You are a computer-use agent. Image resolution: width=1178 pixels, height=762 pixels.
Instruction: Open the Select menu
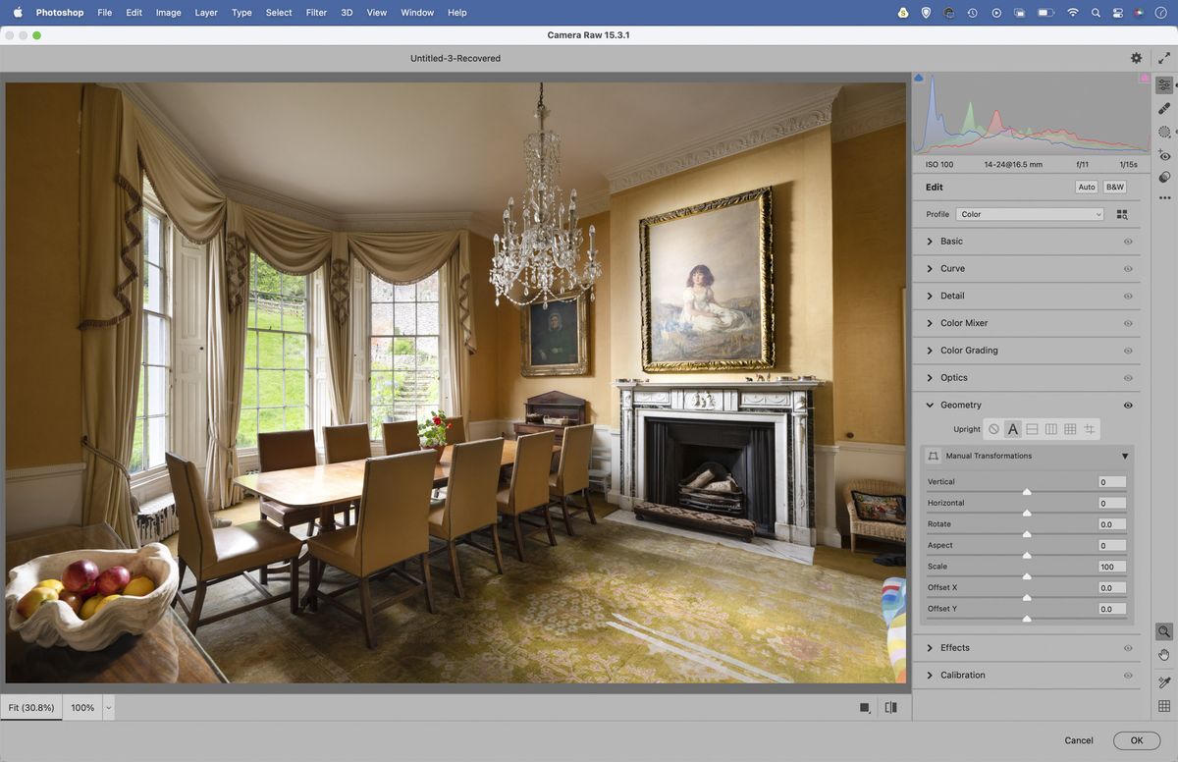point(279,13)
